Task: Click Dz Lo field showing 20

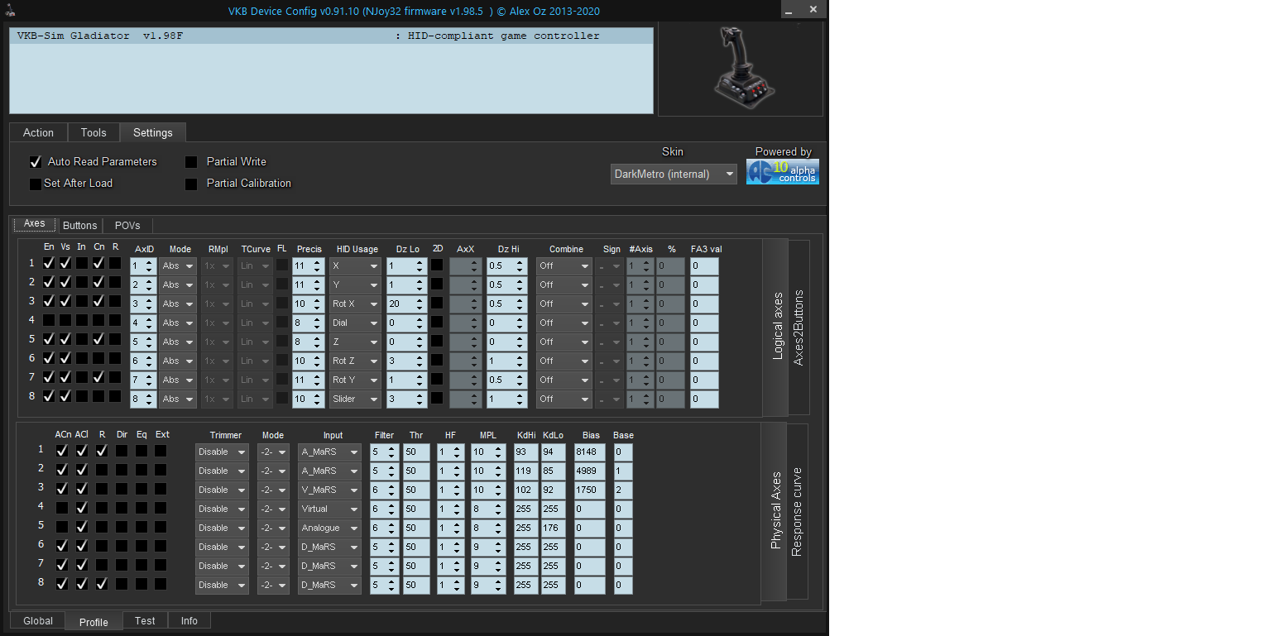Action: tap(407, 304)
